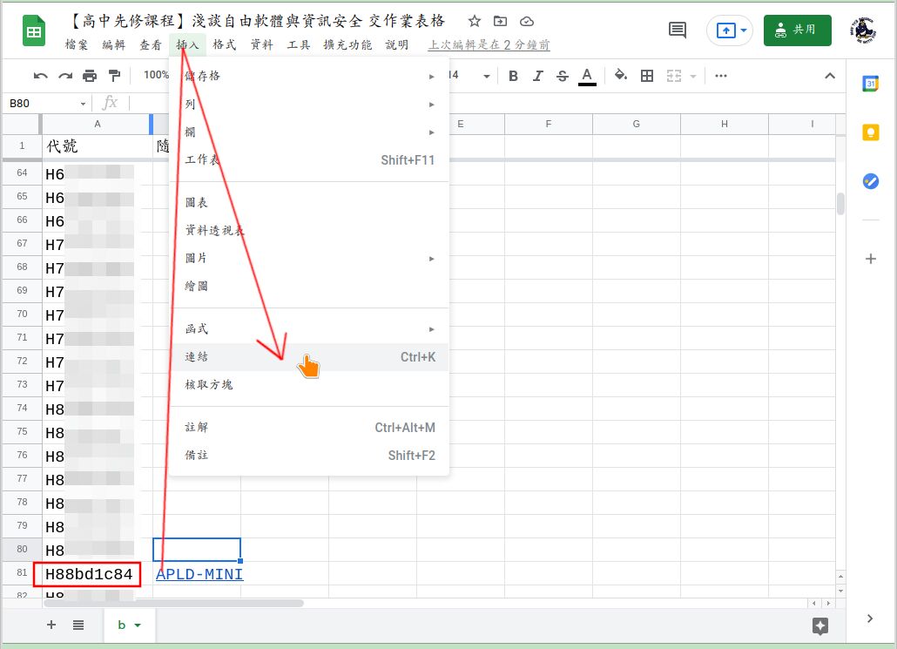Open the APLD-MINI hyperlink in cell
The height and width of the screenshot is (649, 897).
[x=199, y=574]
